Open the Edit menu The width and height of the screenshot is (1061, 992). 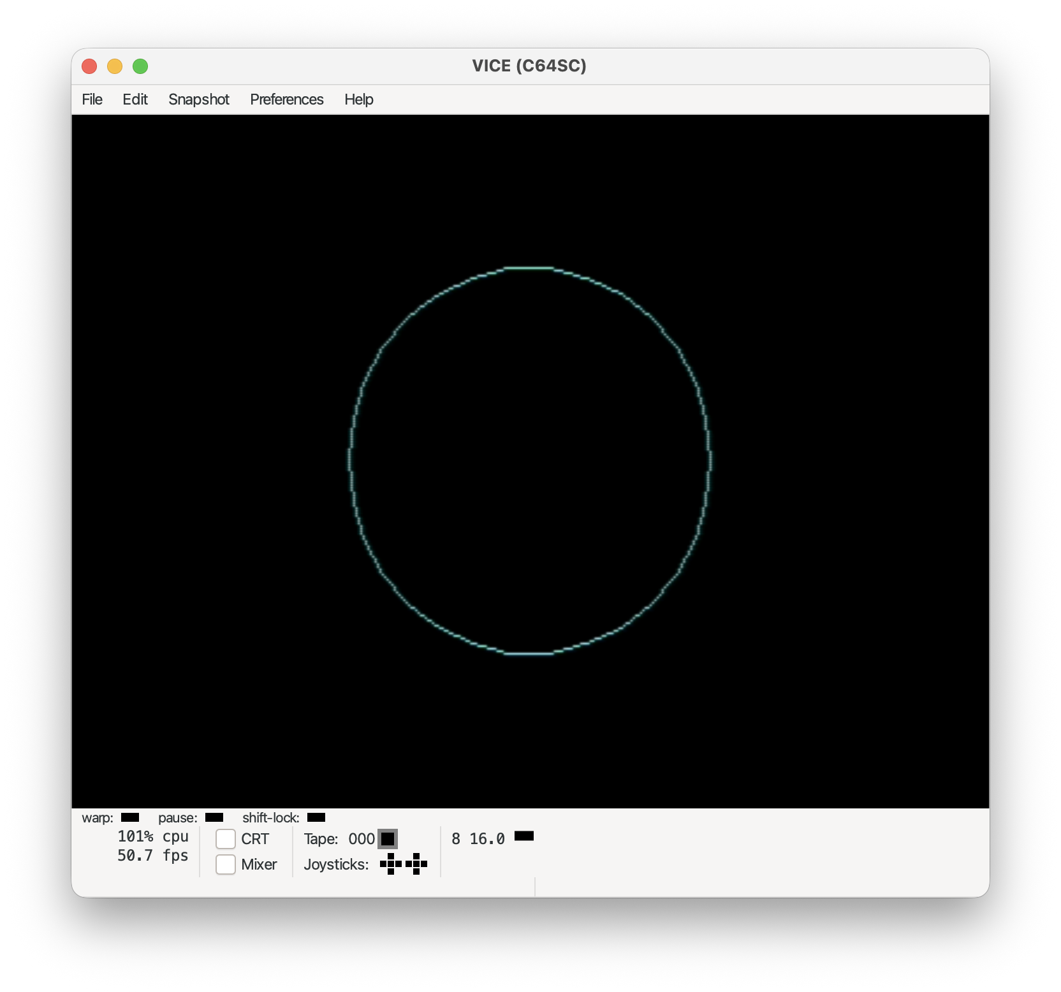pyautogui.click(x=135, y=99)
